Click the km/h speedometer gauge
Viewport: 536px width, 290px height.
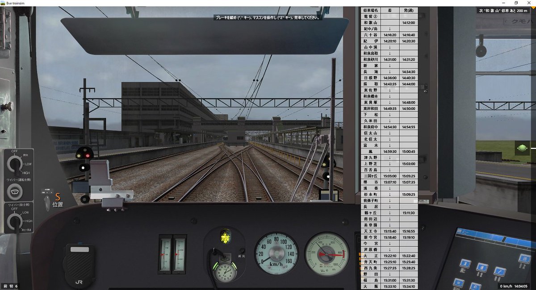[276, 253]
